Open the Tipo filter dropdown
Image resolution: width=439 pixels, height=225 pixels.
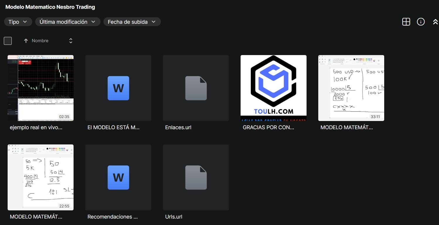[18, 22]
